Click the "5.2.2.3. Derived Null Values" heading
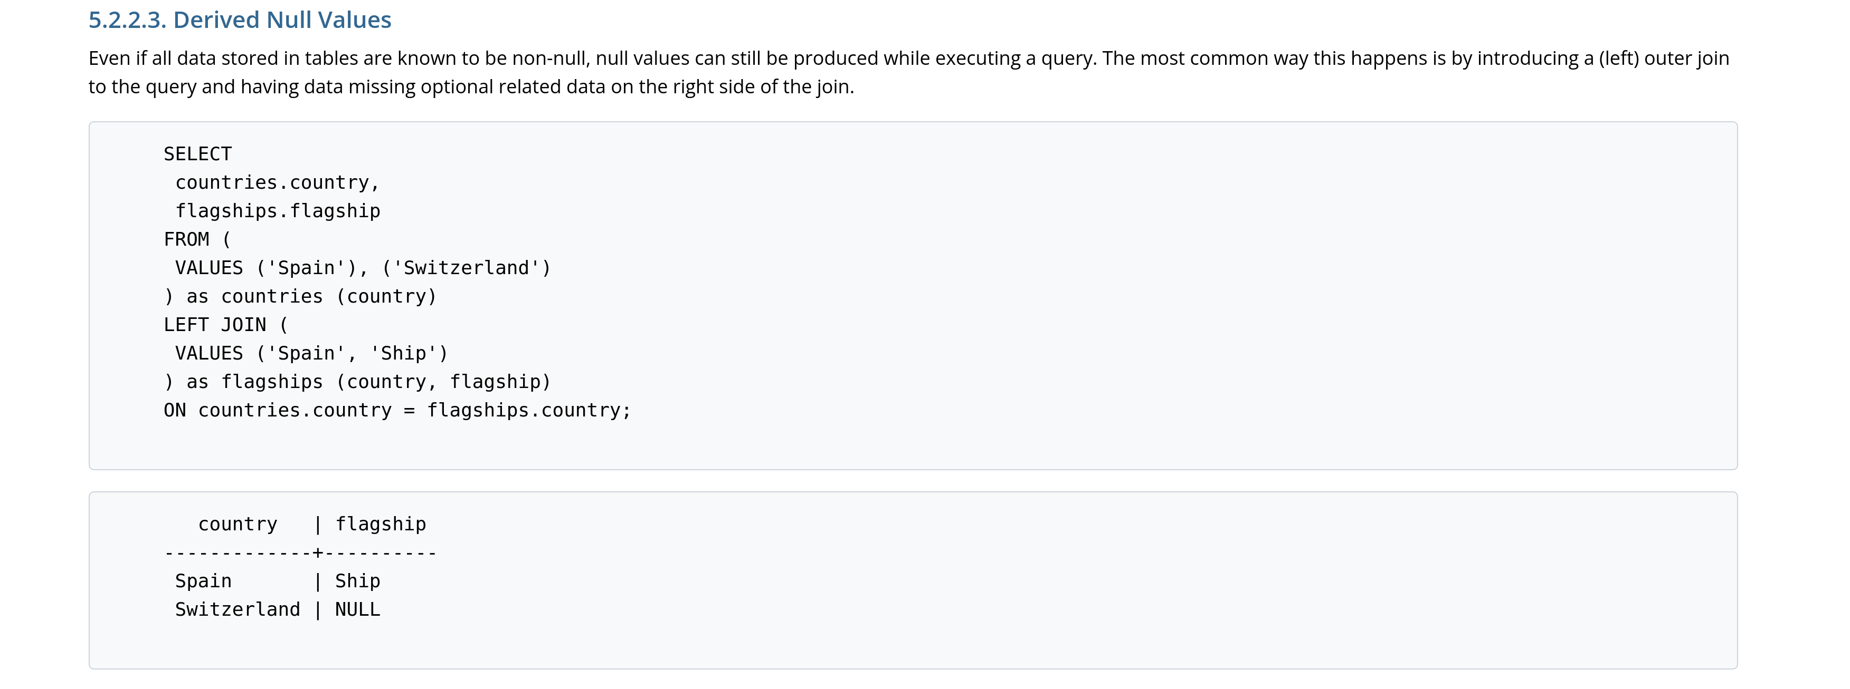 tap(240, 20)
